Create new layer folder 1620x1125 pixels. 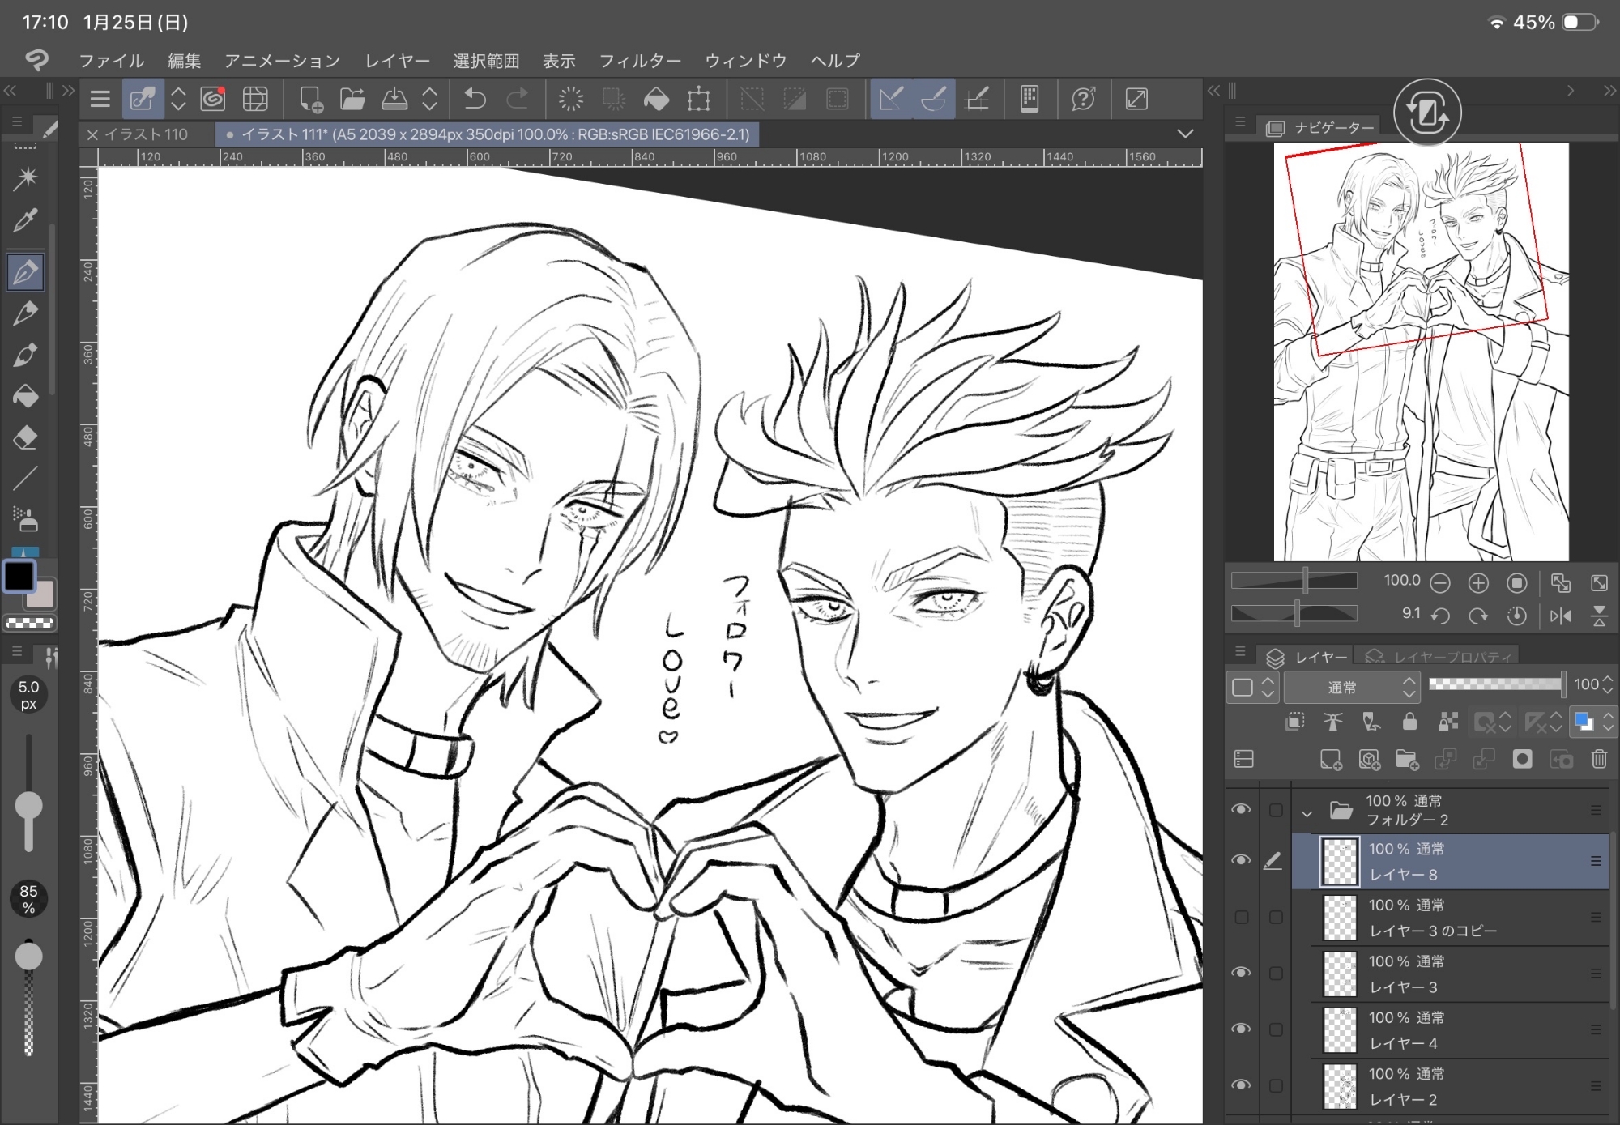(x=1407, y=759)
